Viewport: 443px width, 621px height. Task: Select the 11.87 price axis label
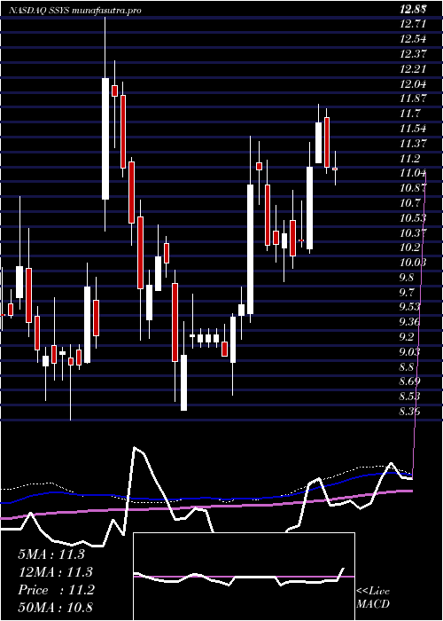click(x=413, y=99)
